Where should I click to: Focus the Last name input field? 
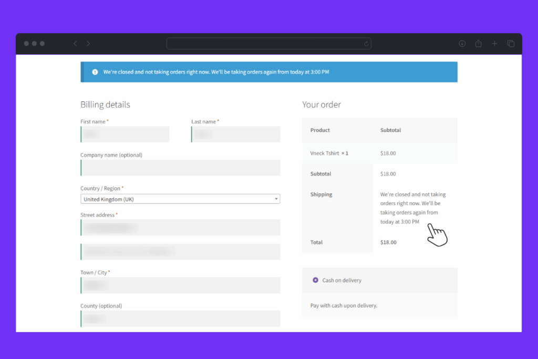point(236,134)
